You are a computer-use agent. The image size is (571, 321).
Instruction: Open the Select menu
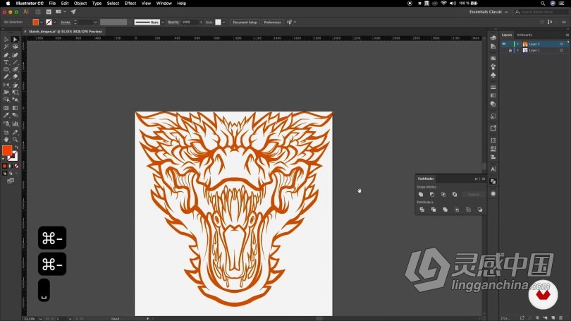(113, 4)
